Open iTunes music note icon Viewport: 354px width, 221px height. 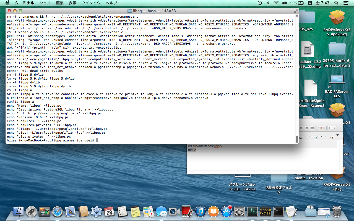[x=200, y=212]
